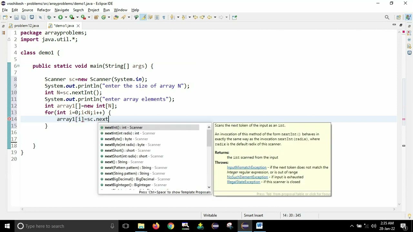
Task: Go to Last Edit Location icon
Action: tap(195, 17)
